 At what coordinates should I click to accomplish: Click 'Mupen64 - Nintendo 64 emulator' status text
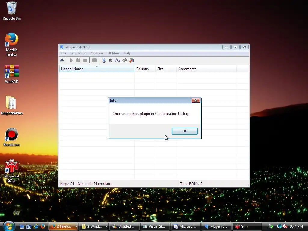point(86,184)
